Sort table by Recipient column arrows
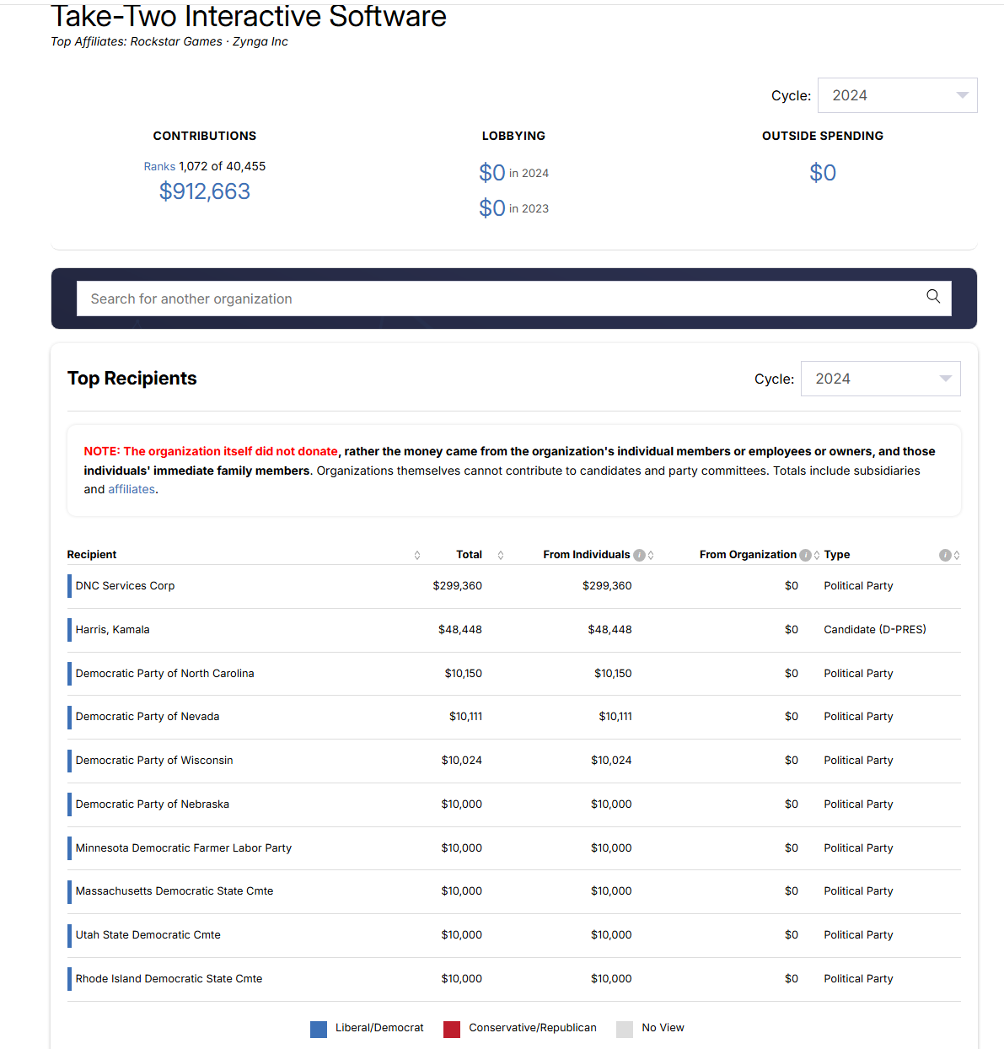 (x=417, y=555)
